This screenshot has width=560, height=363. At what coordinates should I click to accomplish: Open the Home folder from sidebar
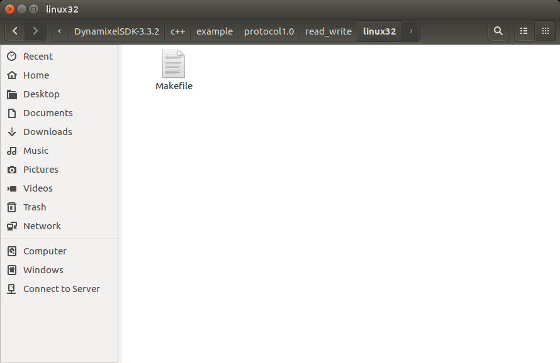click(36, 75)
